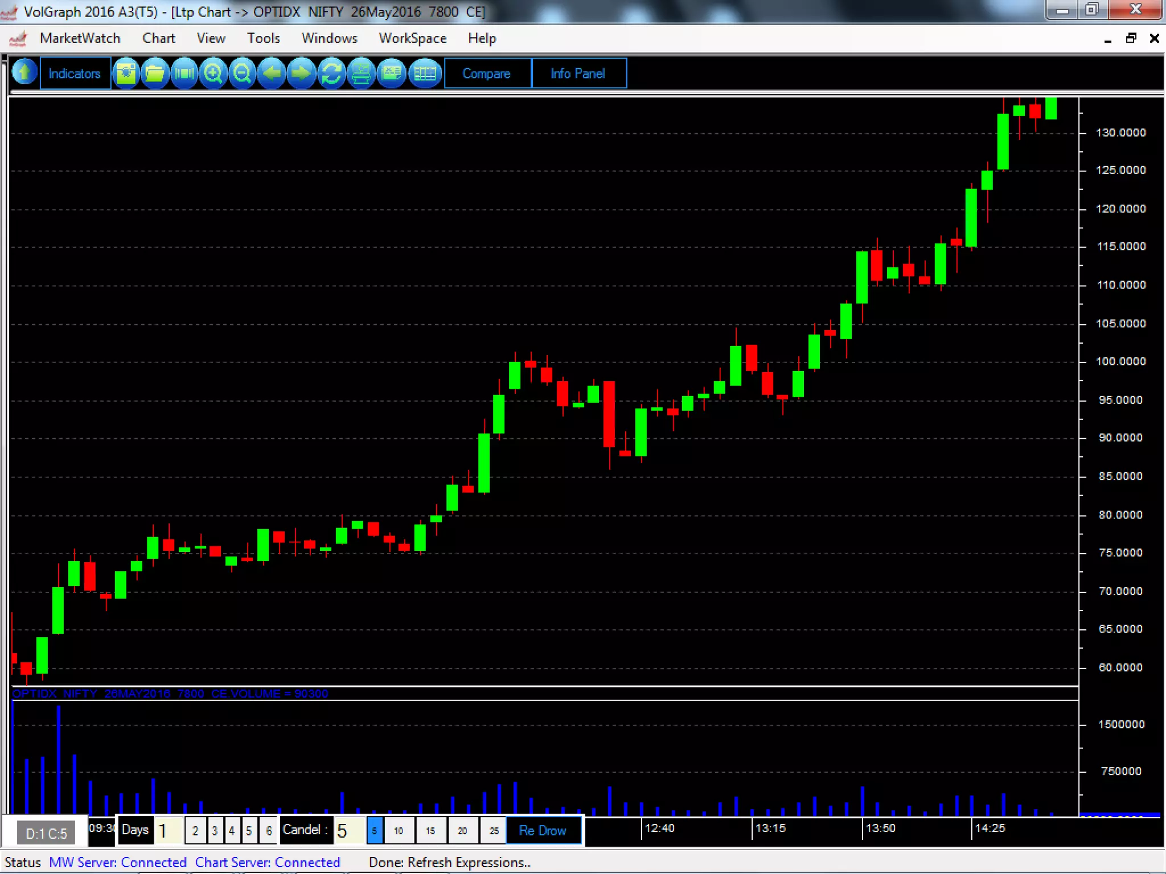Zoom out using the magnifier minus icon

(x=242, y=73)
